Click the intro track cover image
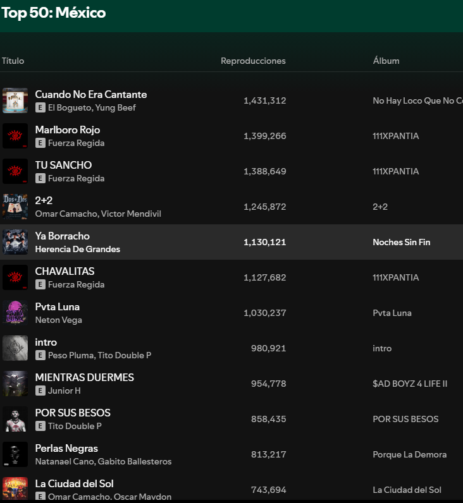Image resolution: width=463 pixels, height=503 pixels. coord(15,348)
